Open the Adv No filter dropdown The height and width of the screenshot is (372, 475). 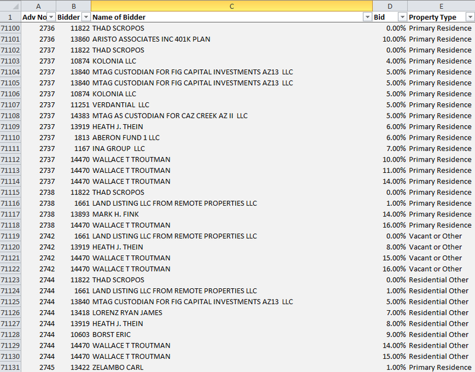[x=50, y=17]
